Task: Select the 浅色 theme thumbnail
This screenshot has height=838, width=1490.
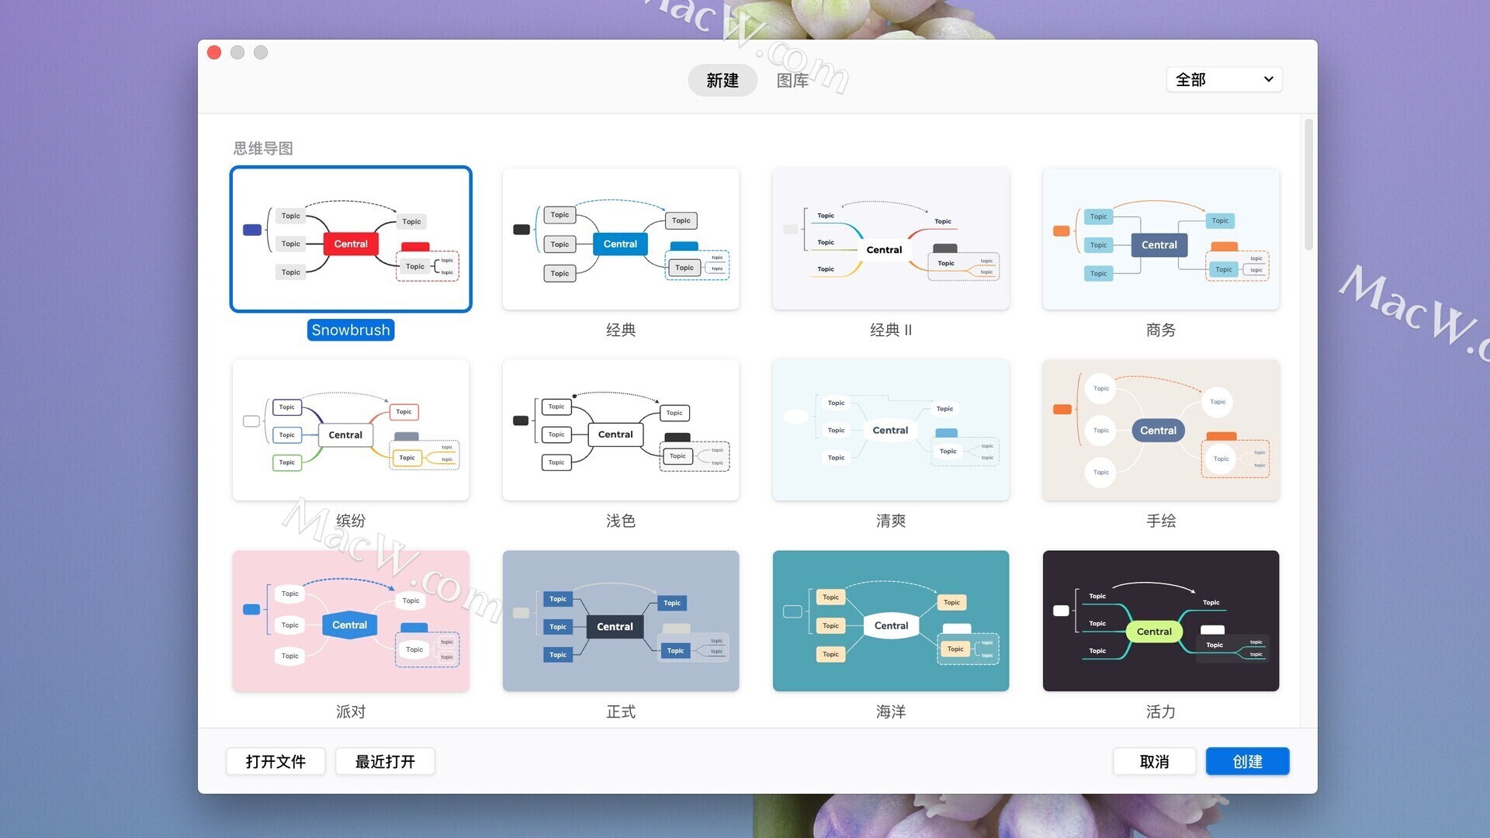Action: [x=621, y=430]
